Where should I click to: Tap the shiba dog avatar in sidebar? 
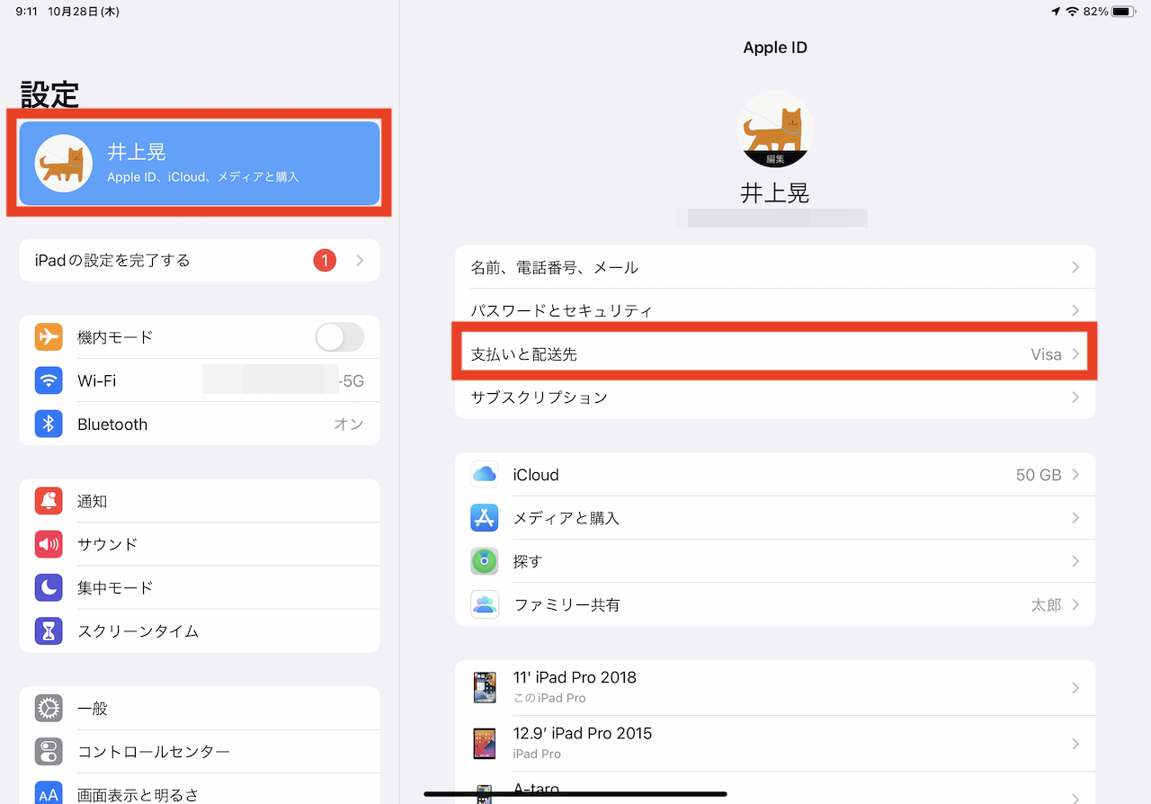64,164
